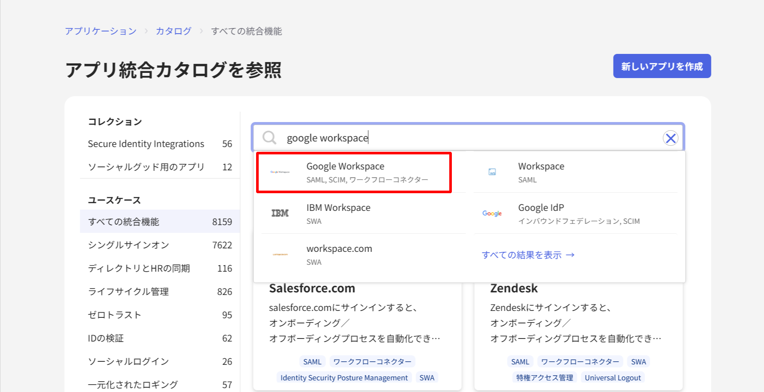Click the Google Workspace logo icon in search results
The width and height of the screenshot is (764, 392).
coord(280,172)
